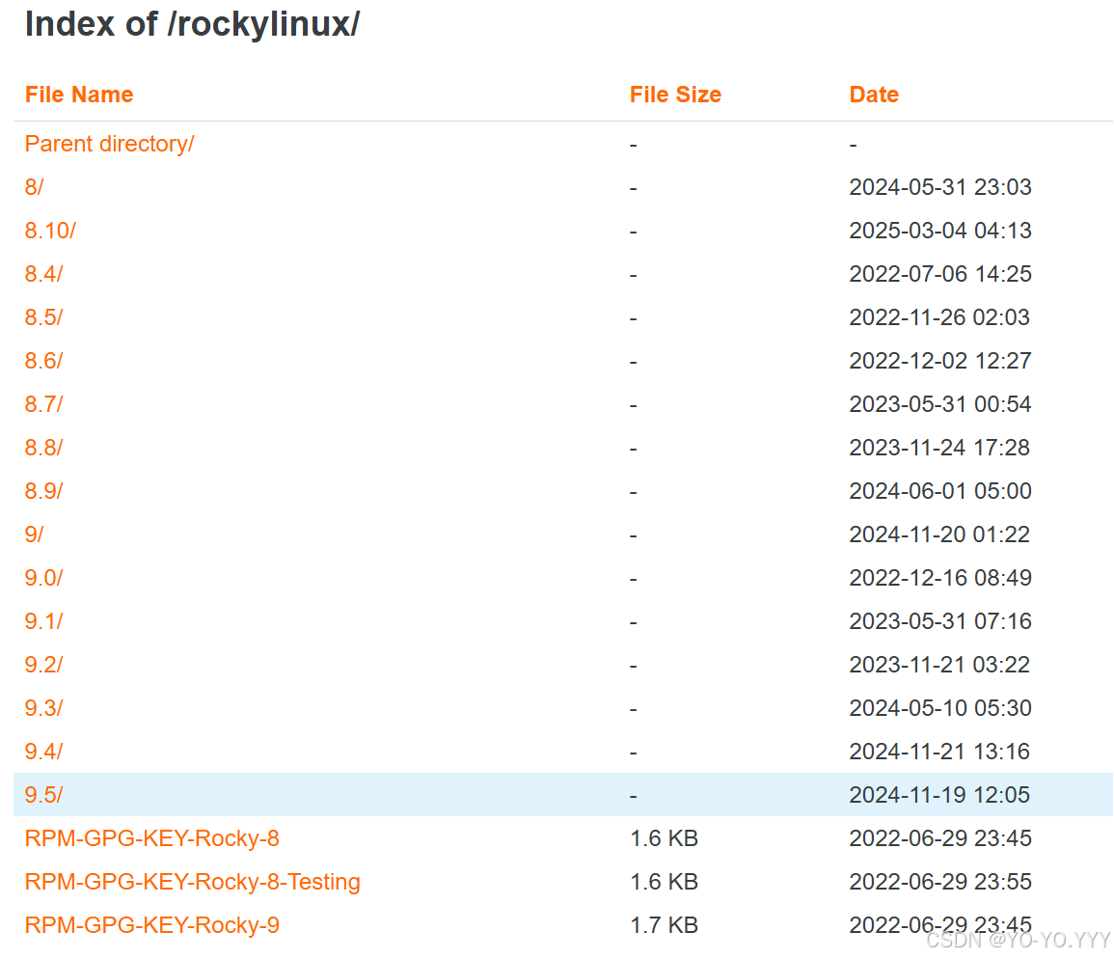Click the date 2022-07-06 14:25
This screenshot has height=959, width=1114.
[x=940, y=274]
